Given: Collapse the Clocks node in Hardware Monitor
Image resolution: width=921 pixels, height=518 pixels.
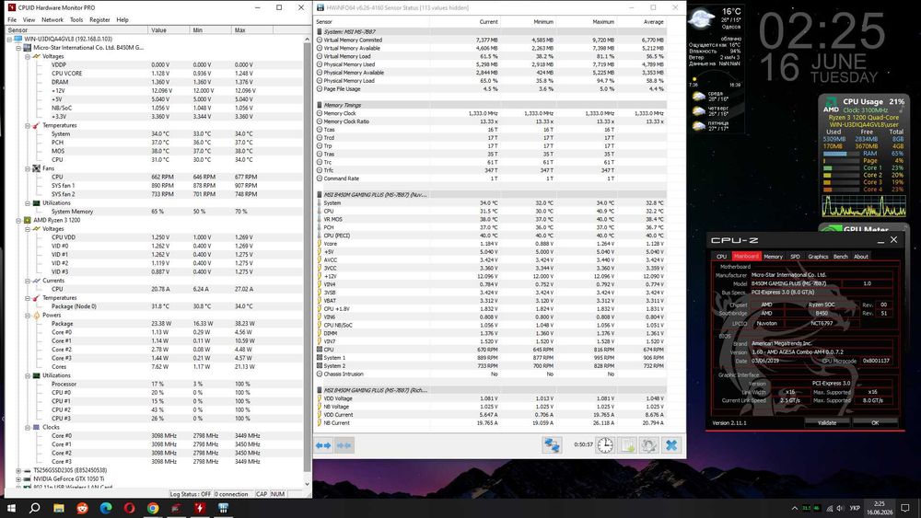Looking at the screenshot, I should coord(27,427).
